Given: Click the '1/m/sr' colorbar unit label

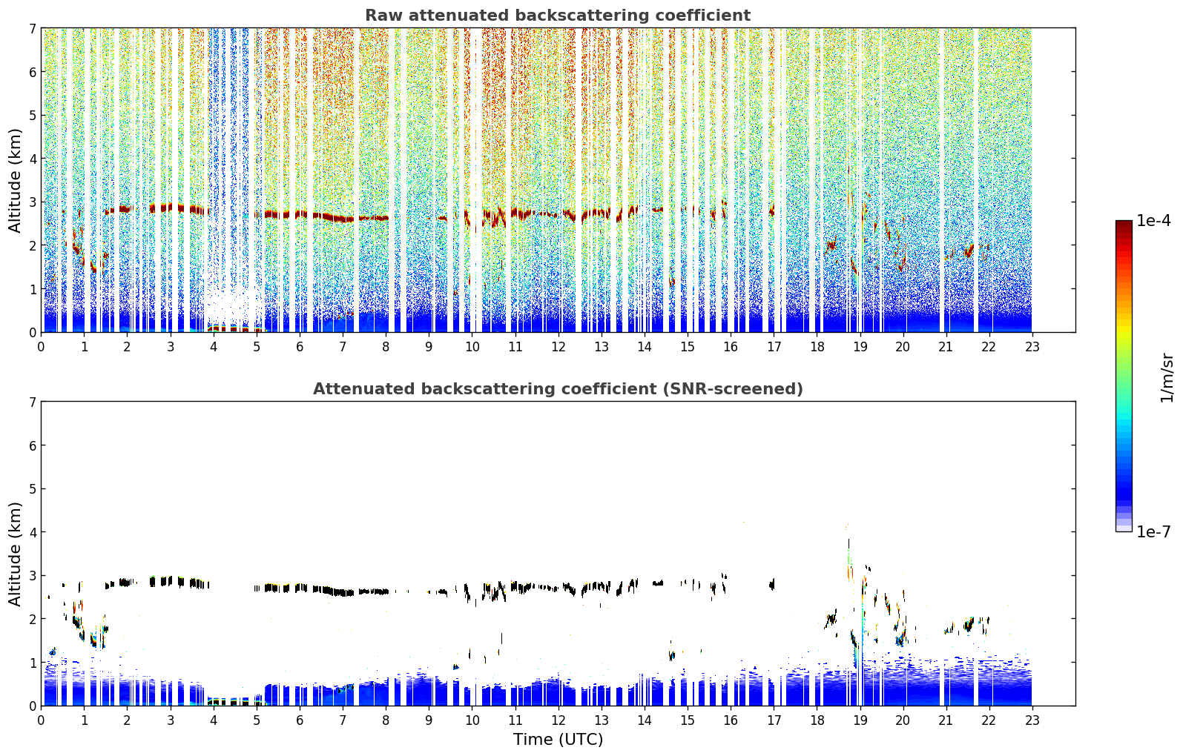Looking at the screenshot, I should pyautogui.click(x=1167, y=377).
